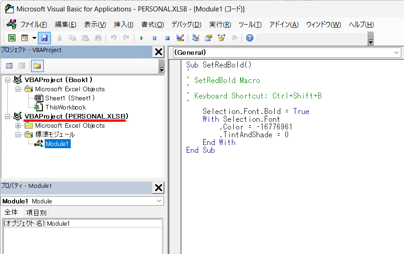Open the Insert object dropdown arrow
Screen dimensions: 404x254
pos(34,38)
